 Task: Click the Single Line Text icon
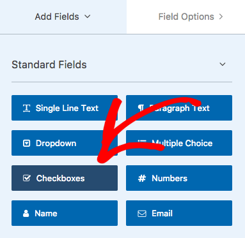26,108
